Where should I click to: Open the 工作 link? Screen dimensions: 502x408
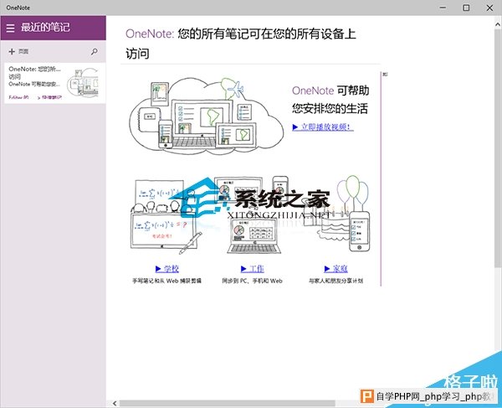coord(253,269)
